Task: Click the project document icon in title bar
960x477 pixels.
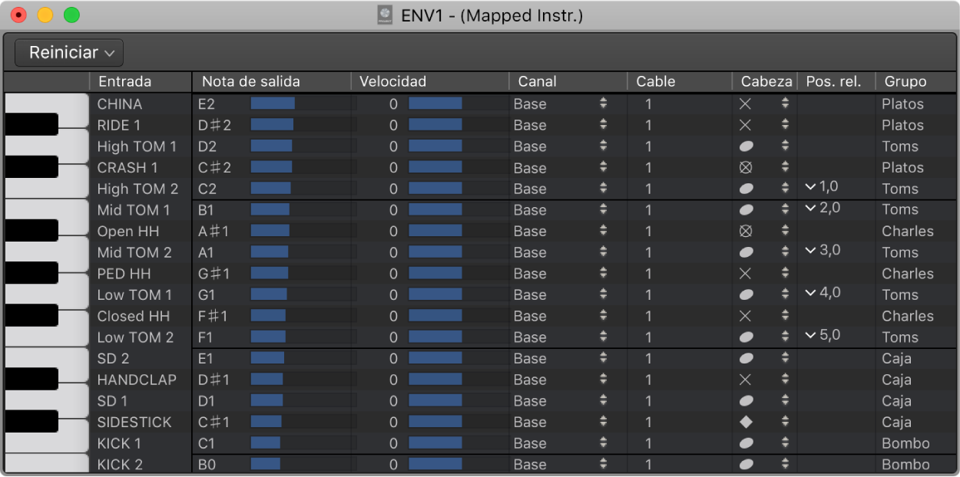Action: pyautogui.click(x=385, y=15)
